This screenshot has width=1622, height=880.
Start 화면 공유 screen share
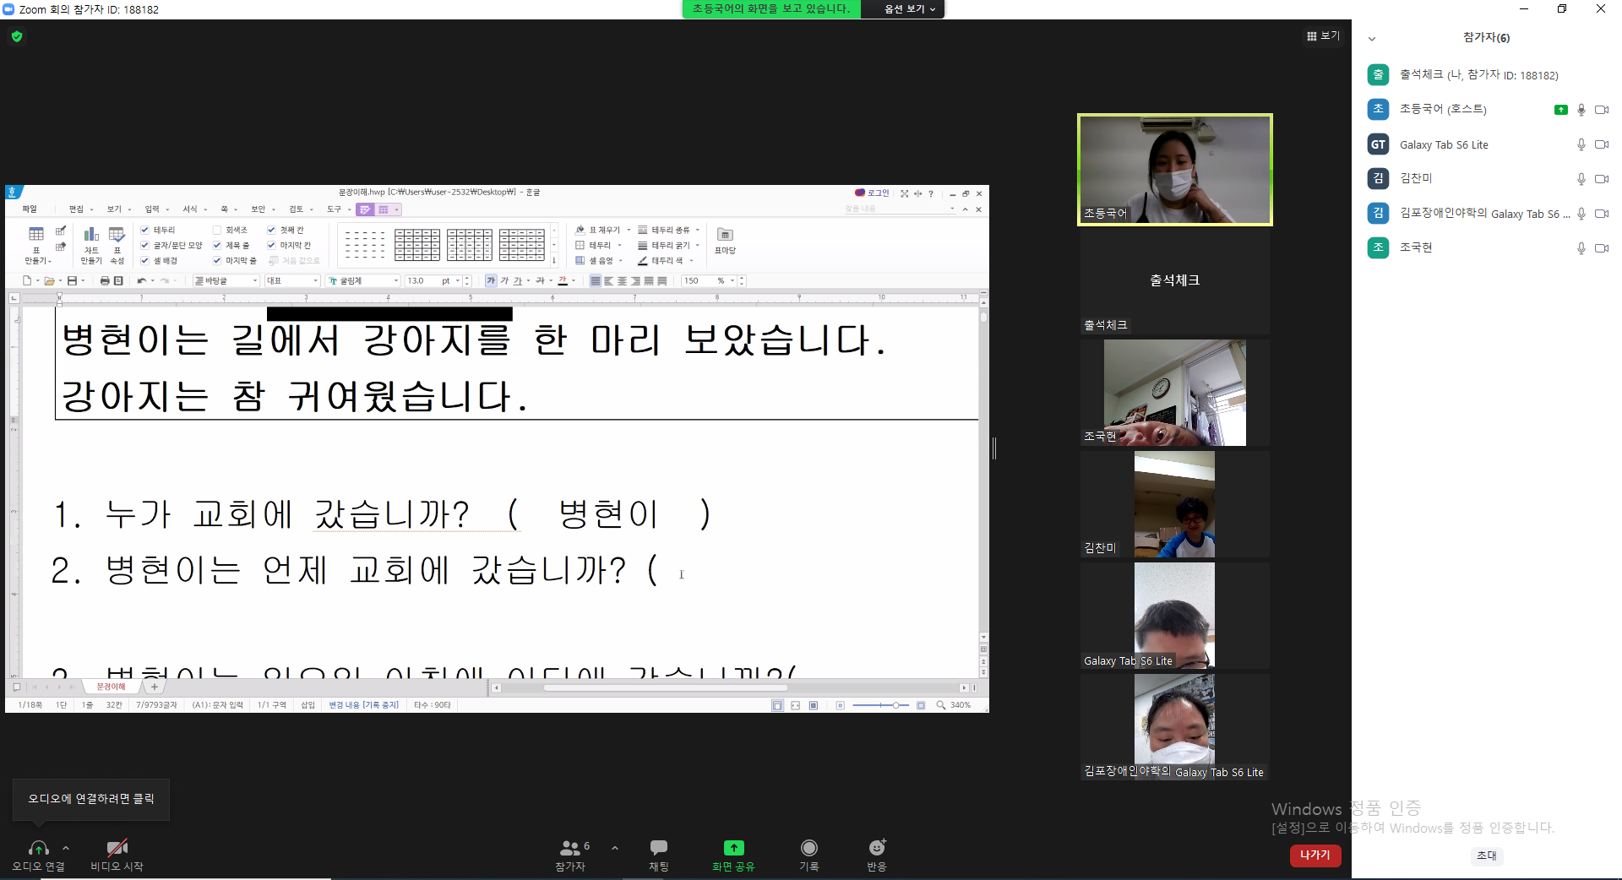[x=733, y=854]
